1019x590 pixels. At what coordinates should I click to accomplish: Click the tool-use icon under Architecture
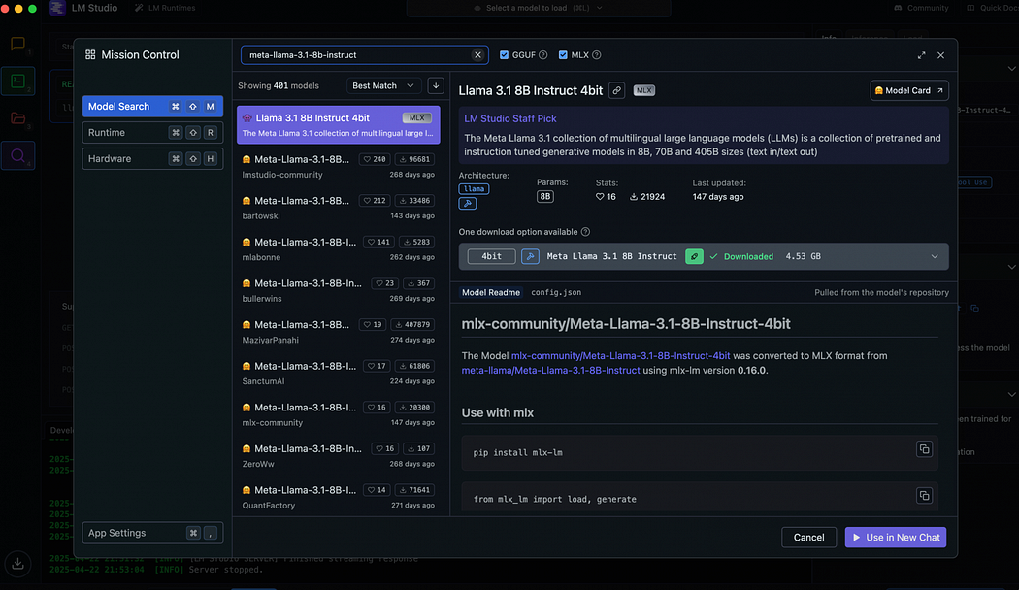tap(467, 204)
